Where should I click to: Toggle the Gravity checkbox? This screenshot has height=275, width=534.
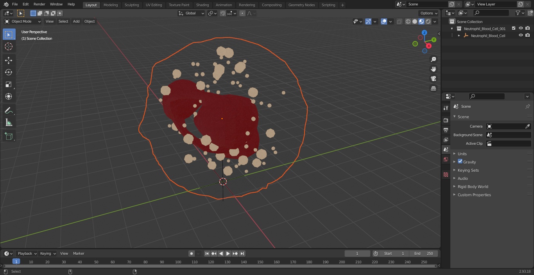(460, 161)
